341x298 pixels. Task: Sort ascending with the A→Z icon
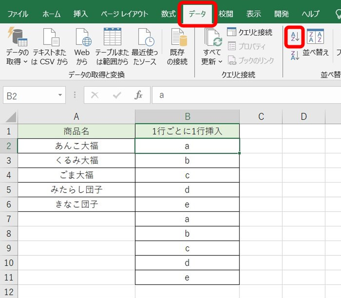[295, 37]
